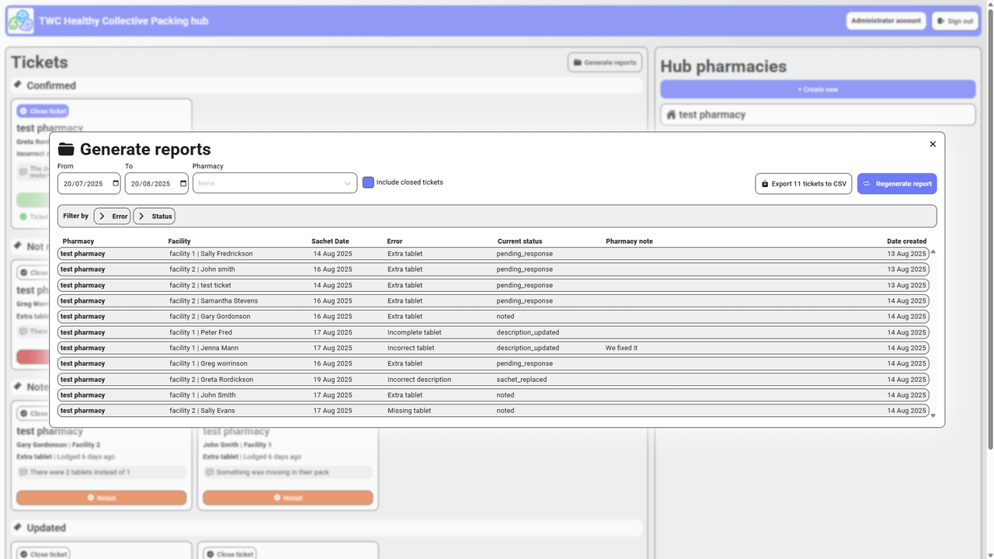Toggle Include closed tickets checkbox
994x559 pixels.
[x=368, y=182]
